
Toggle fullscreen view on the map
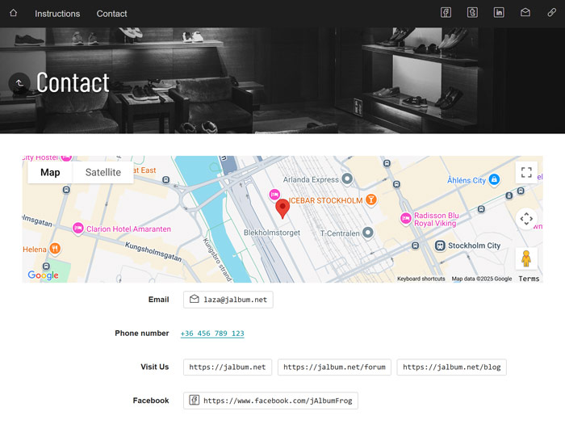coord(526,173)
